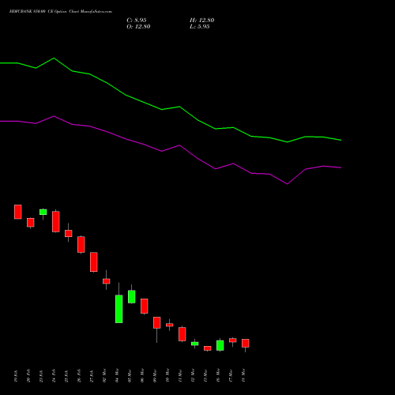
Task: Click the last red candlestick above 18 Mar
Action: [246, 343]
